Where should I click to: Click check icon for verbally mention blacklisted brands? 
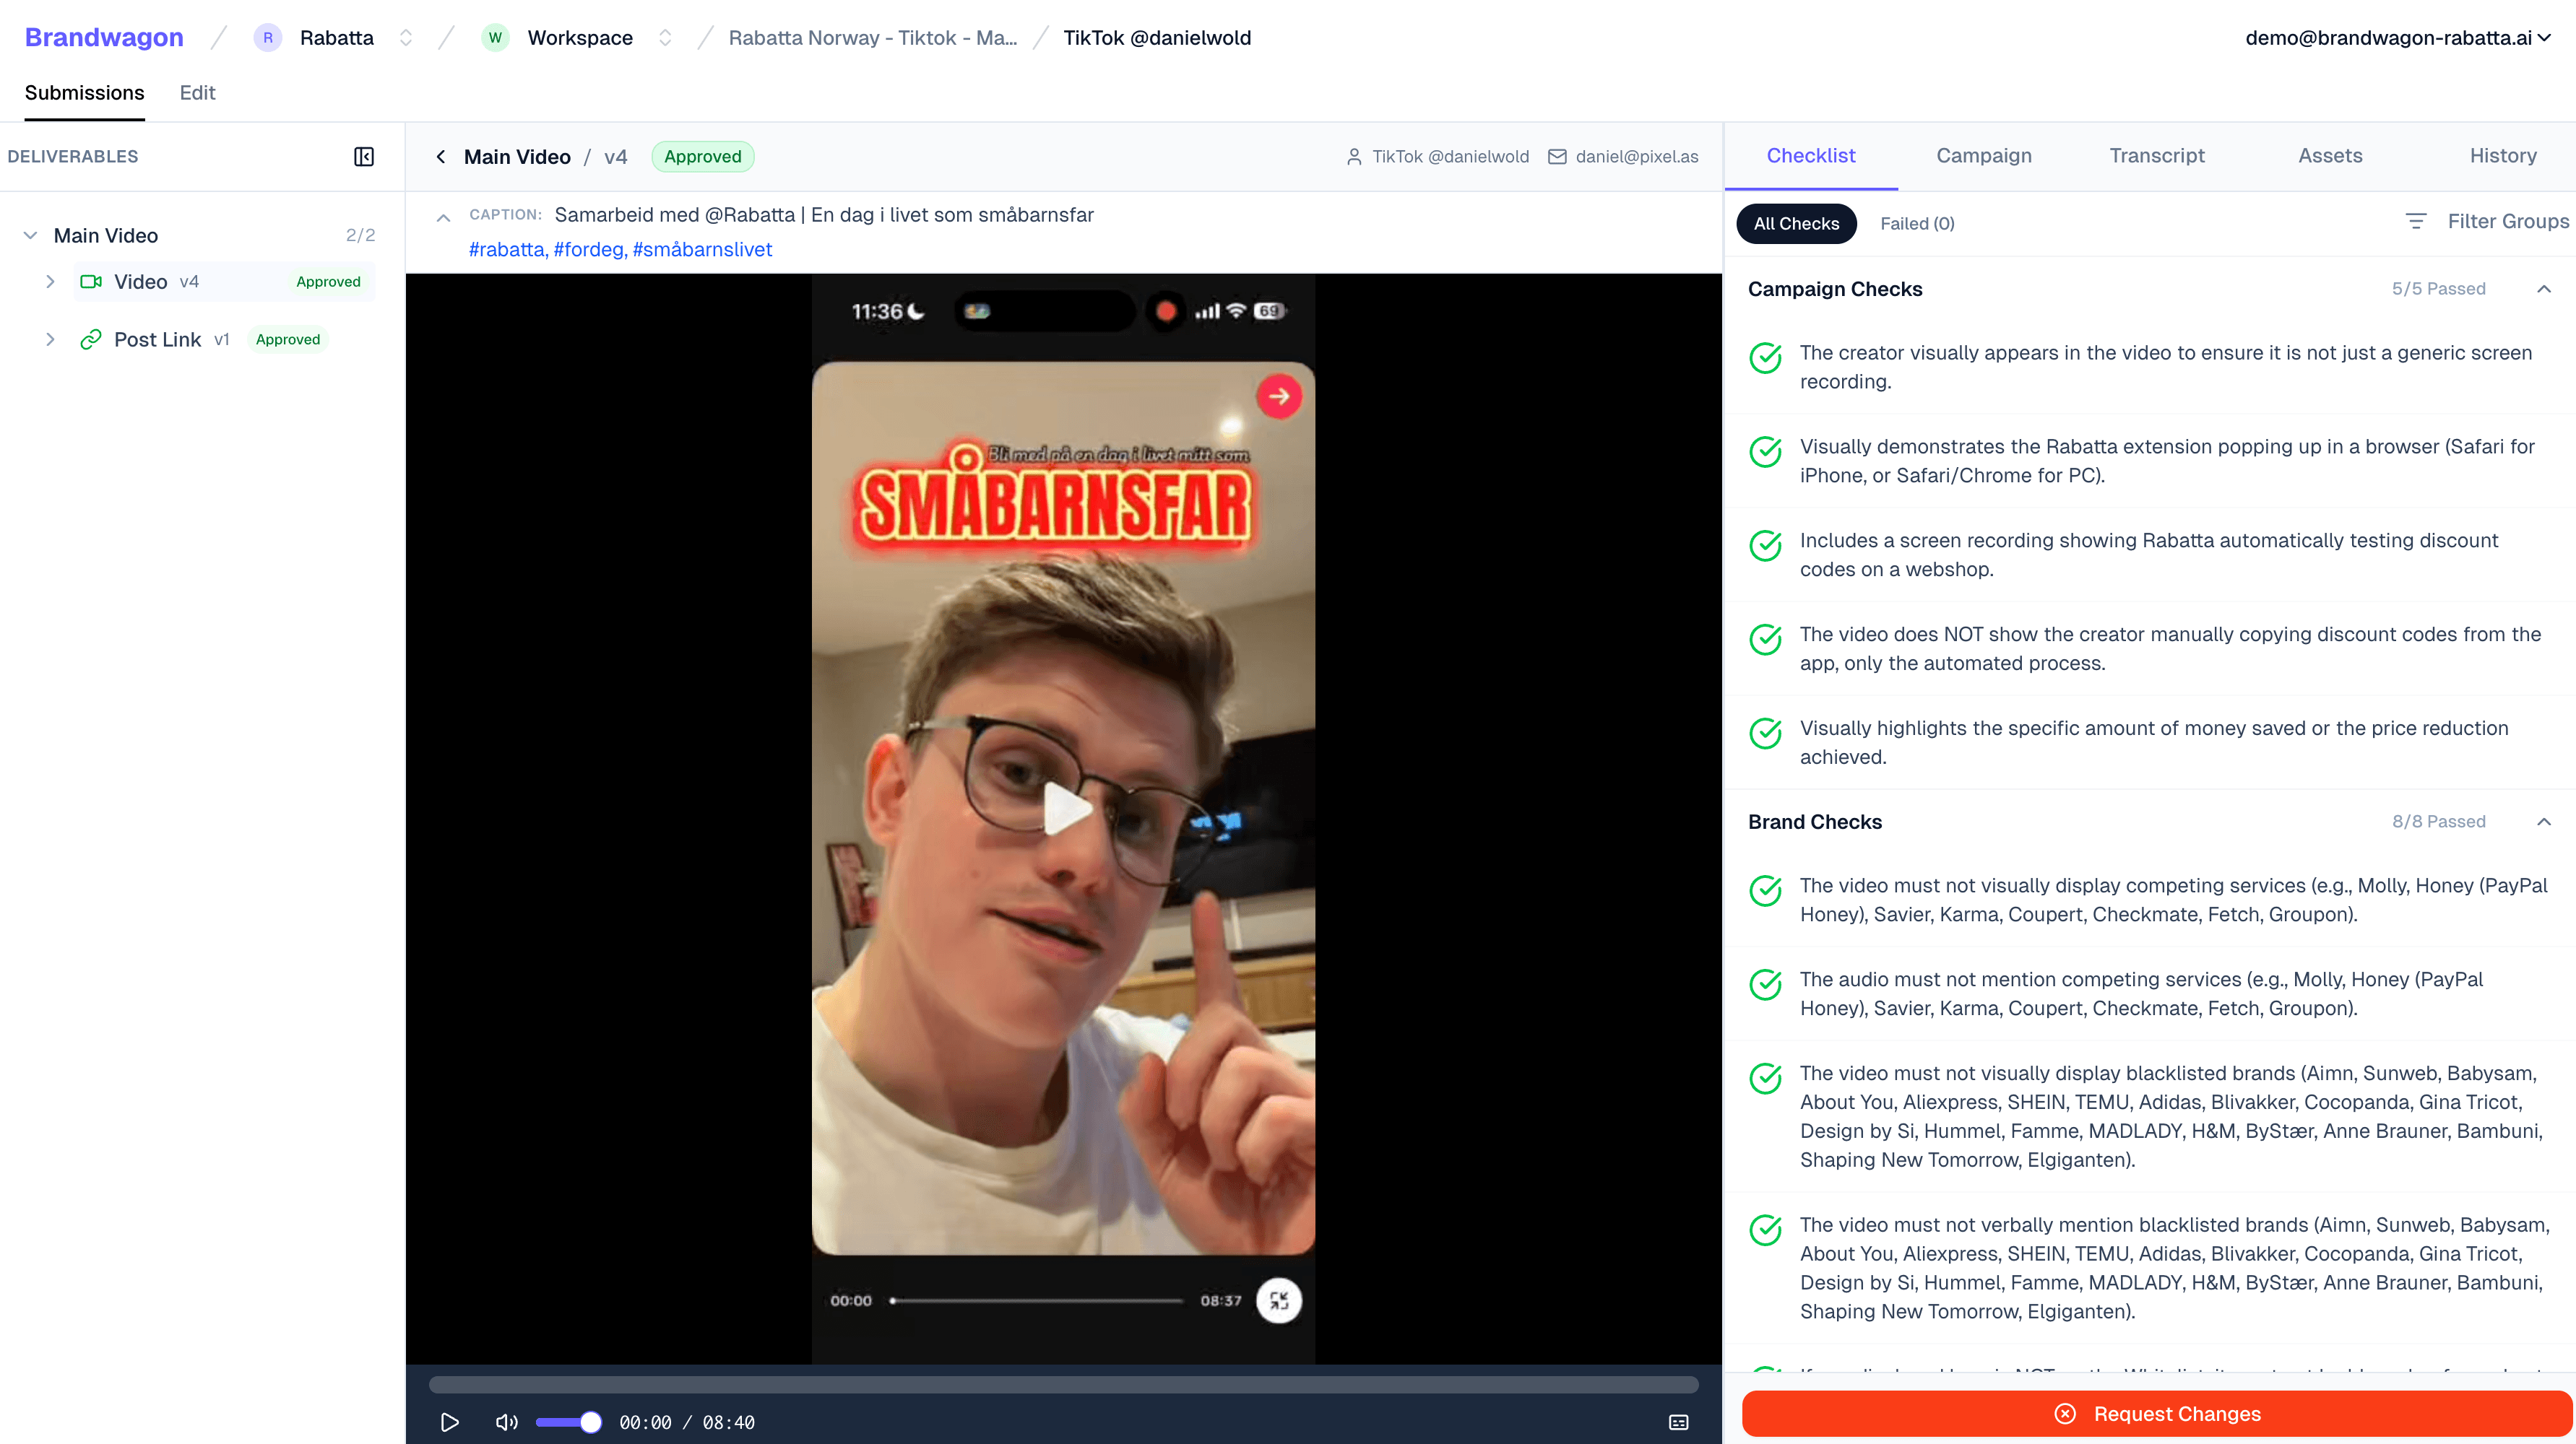tap(1765, 1230)
